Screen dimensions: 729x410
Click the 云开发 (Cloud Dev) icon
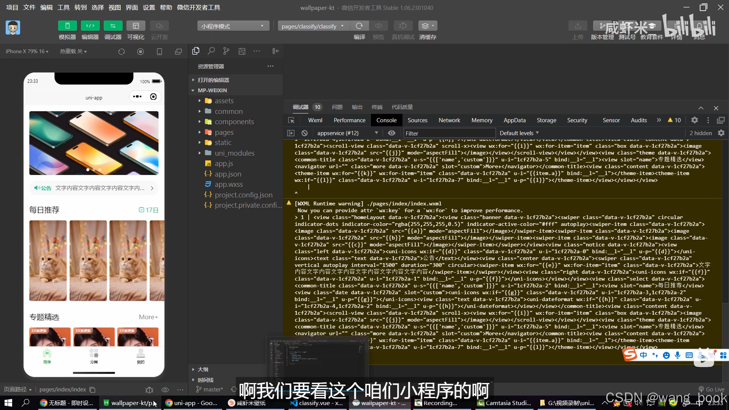[159, 25]
